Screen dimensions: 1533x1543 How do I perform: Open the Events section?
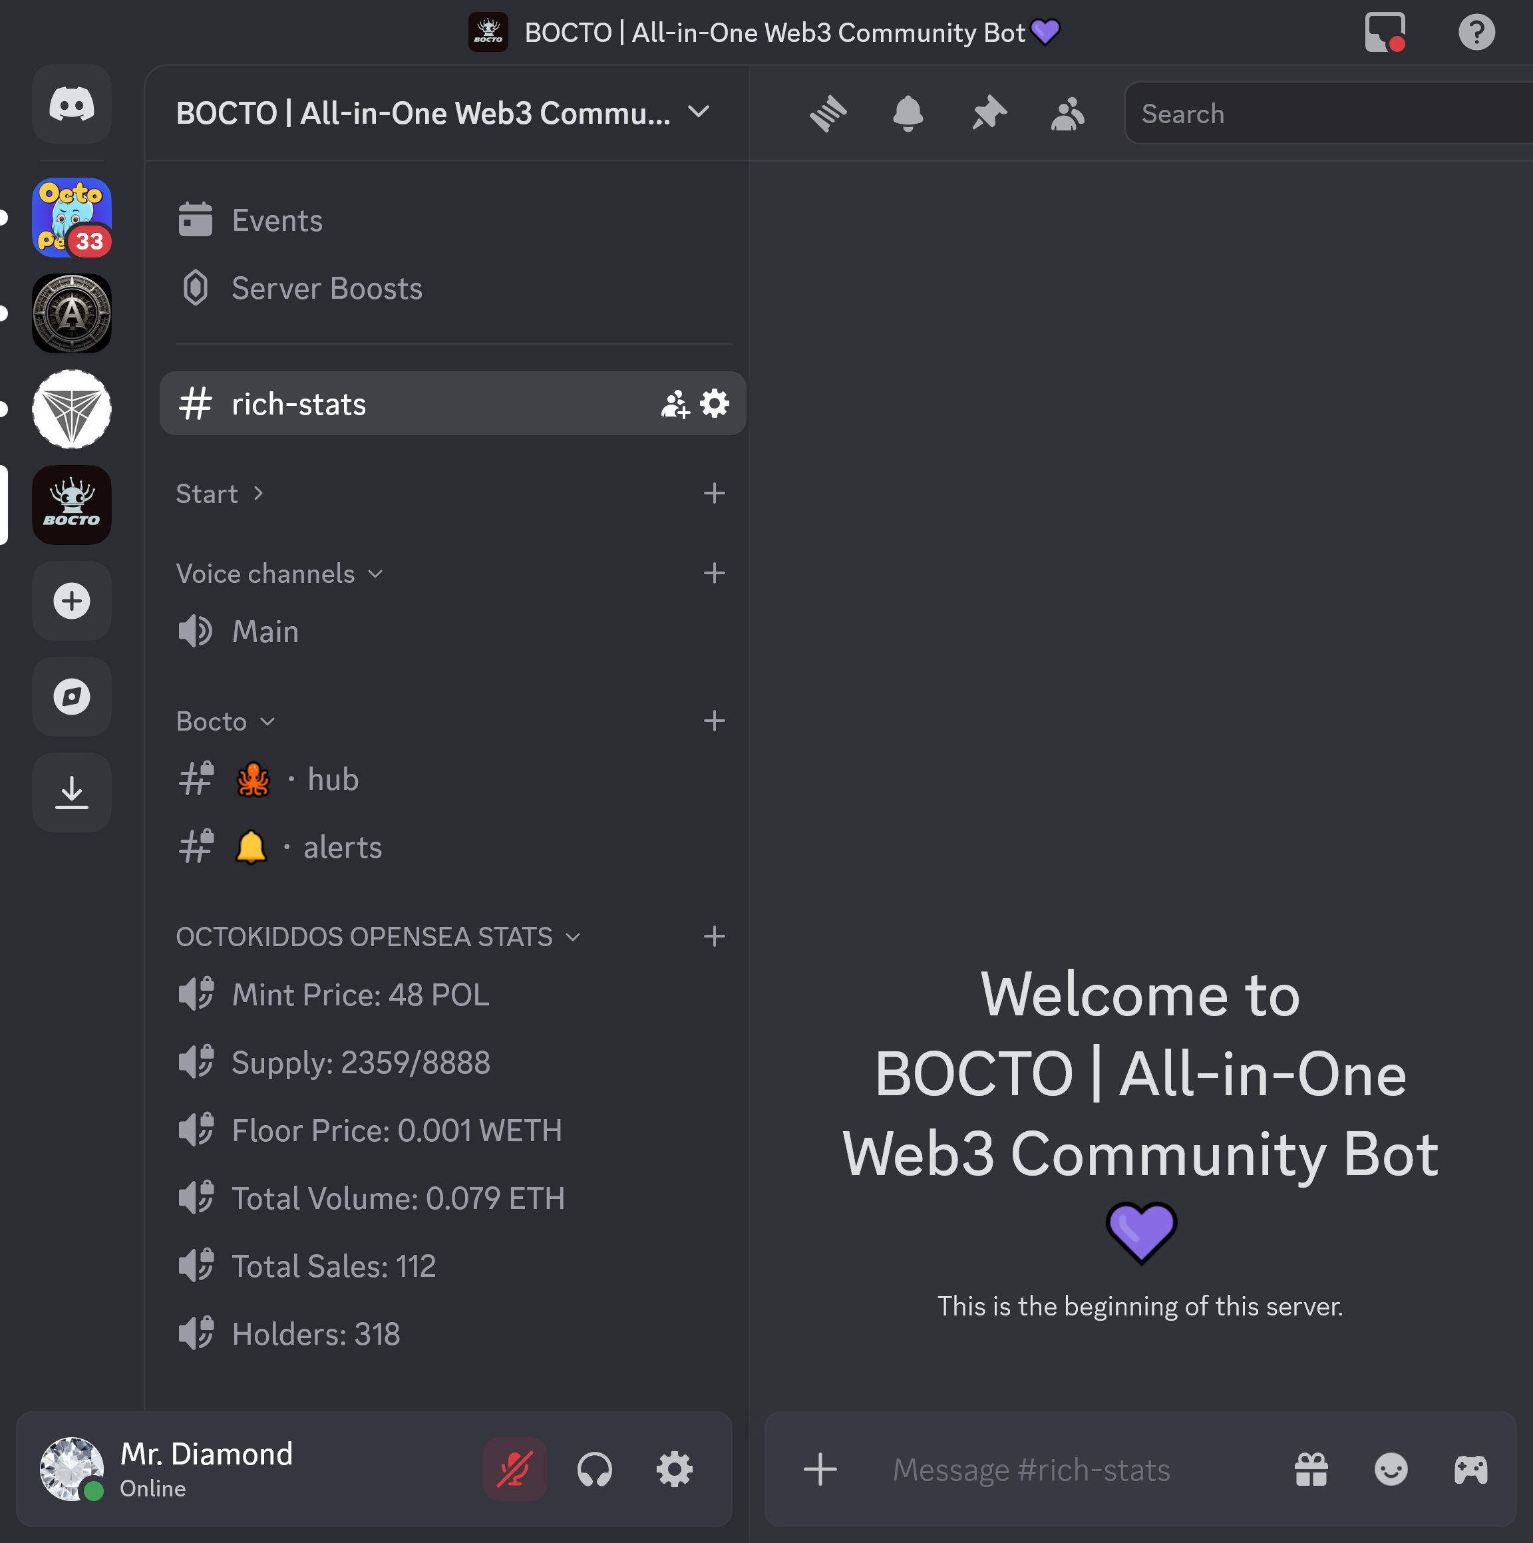click(276, 220)
